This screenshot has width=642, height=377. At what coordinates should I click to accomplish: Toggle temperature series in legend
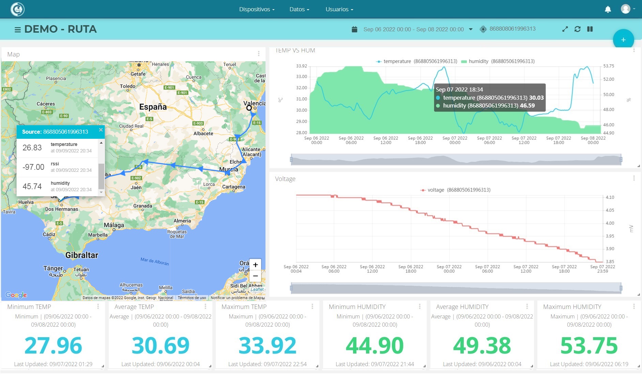(416, 61)
